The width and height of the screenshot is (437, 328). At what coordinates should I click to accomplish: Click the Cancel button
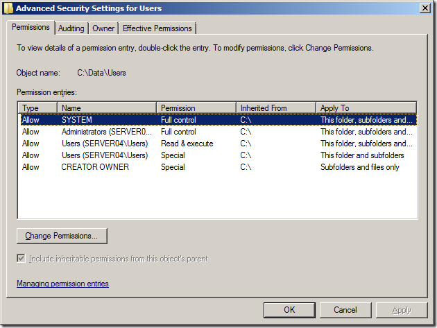point(345,310)
